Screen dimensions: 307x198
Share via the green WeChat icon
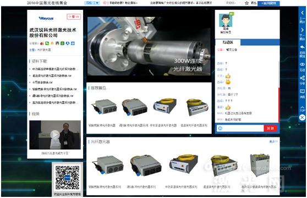[x=47, y=43]
